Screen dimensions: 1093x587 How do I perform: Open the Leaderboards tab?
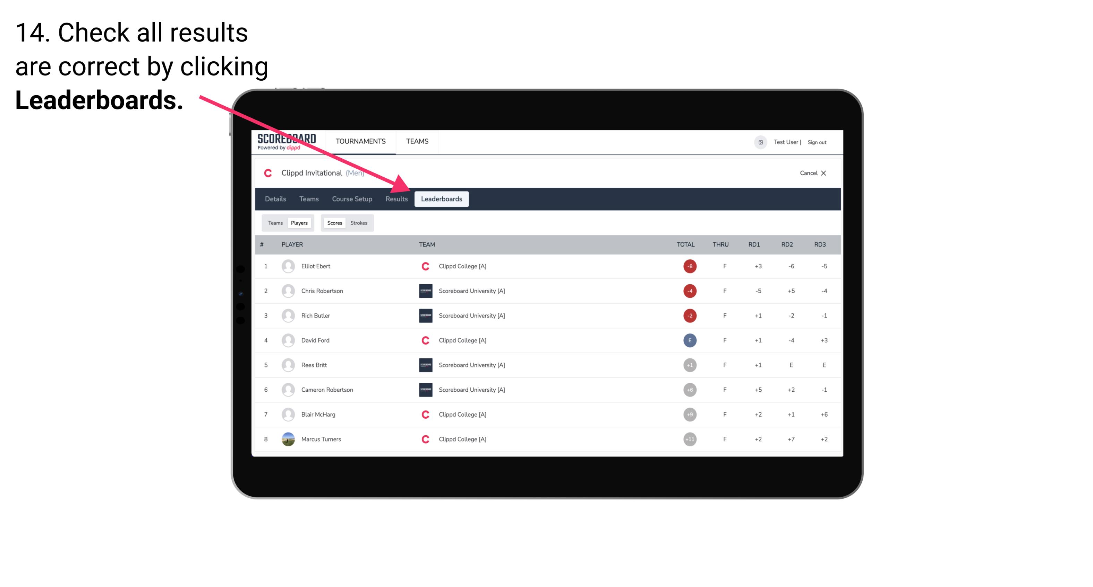pos(442,199)
